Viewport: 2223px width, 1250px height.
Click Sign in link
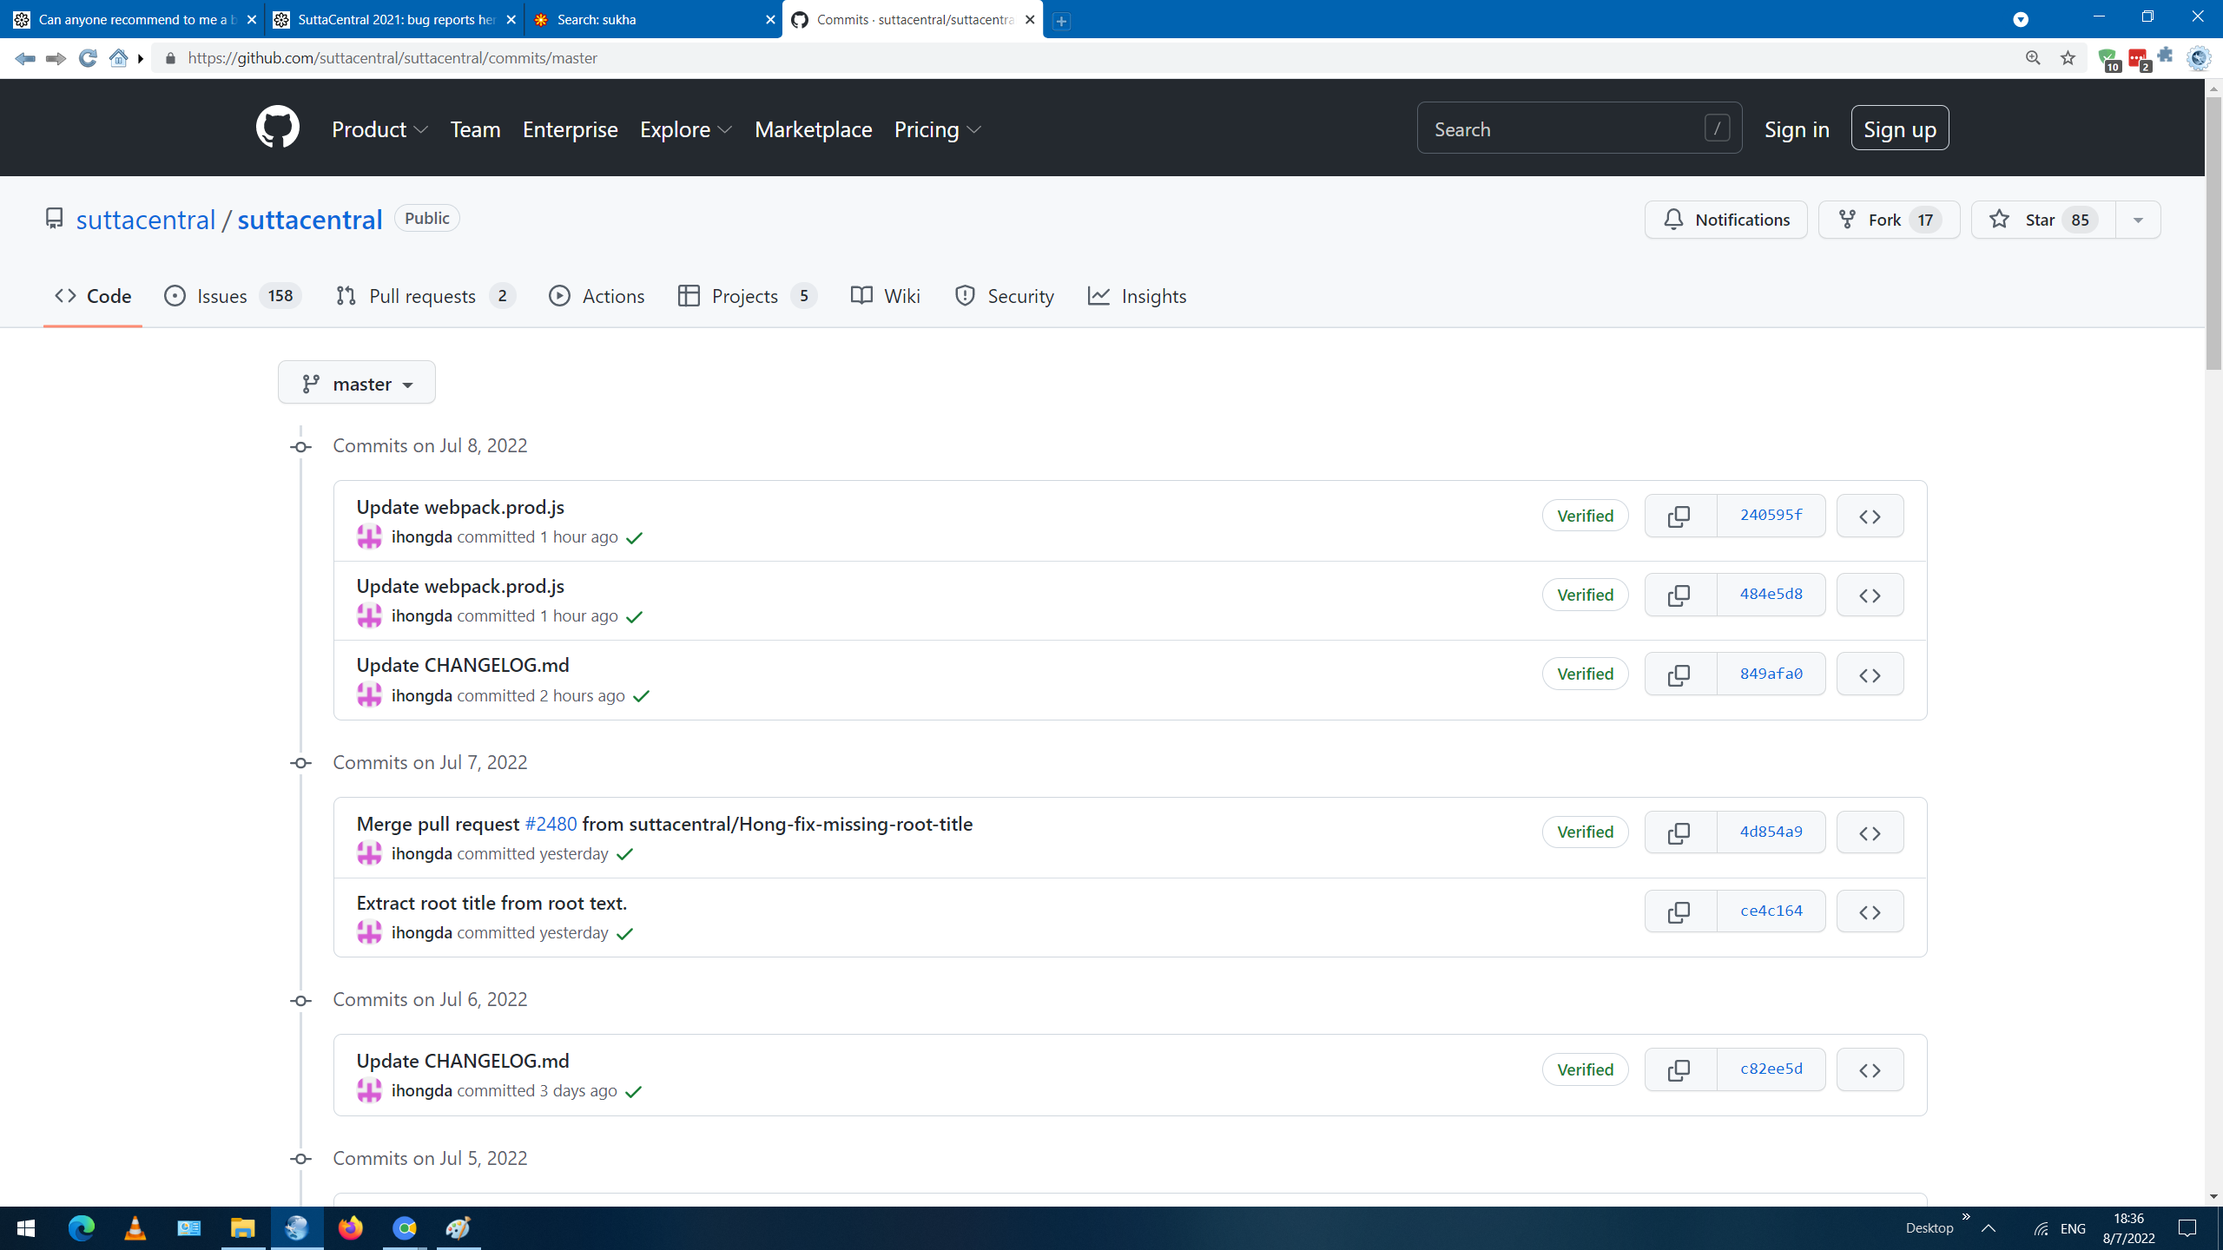(1797, 129)
